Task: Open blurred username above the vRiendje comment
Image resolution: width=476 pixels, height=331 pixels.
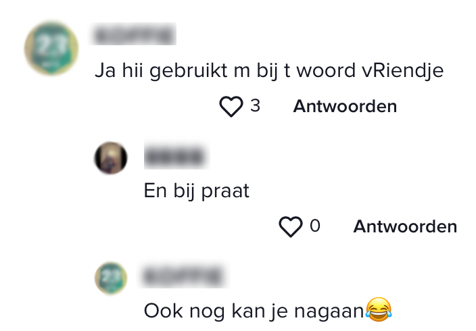Action: click(133, 34)
